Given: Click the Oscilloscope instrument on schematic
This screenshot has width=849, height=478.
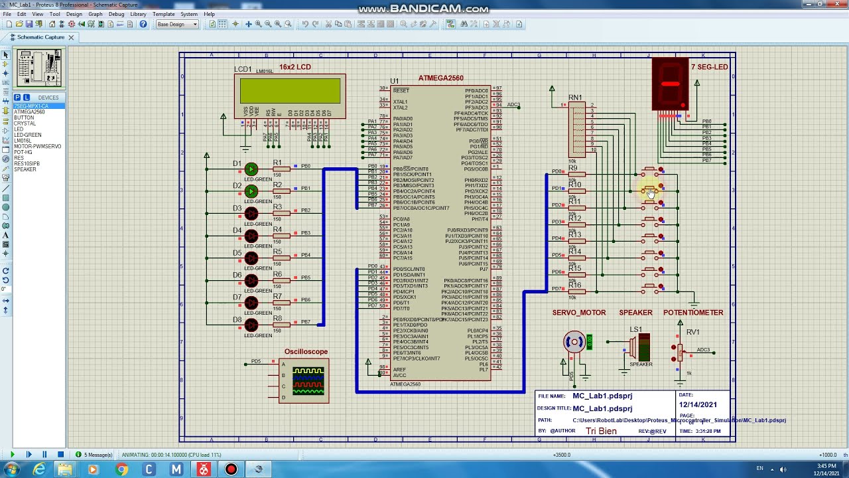Looking at the screenshot, I should [304, 380].
